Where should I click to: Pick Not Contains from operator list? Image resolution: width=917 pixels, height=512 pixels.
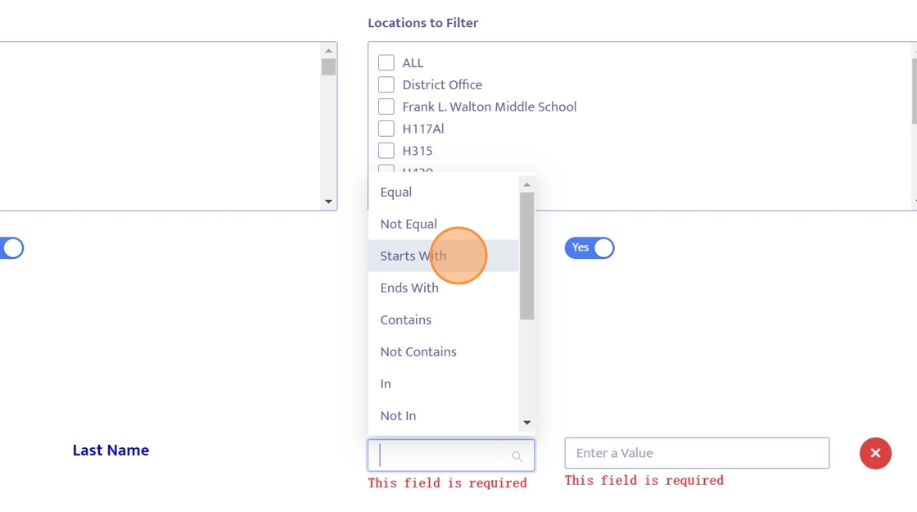(x=418, y=351)
